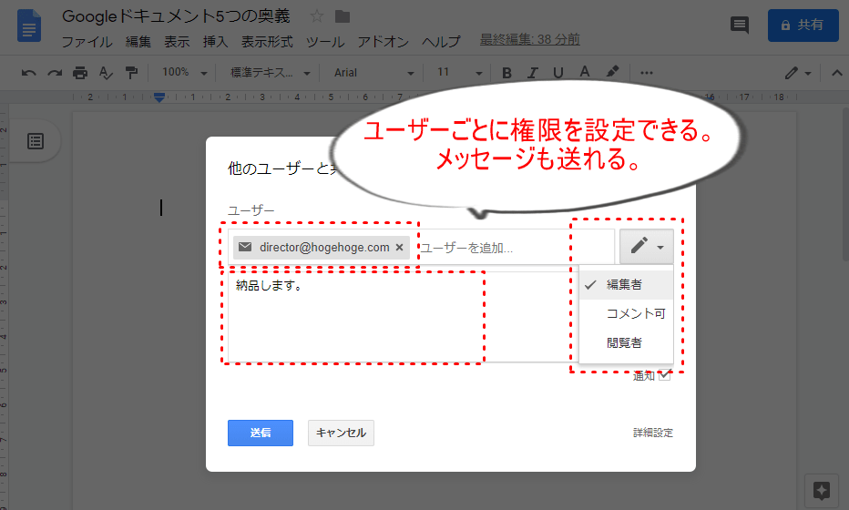The height and width of the screenshot is (510, 849).
Task: Expand the Arial font dropdown
Action: [x=373, y=73]
